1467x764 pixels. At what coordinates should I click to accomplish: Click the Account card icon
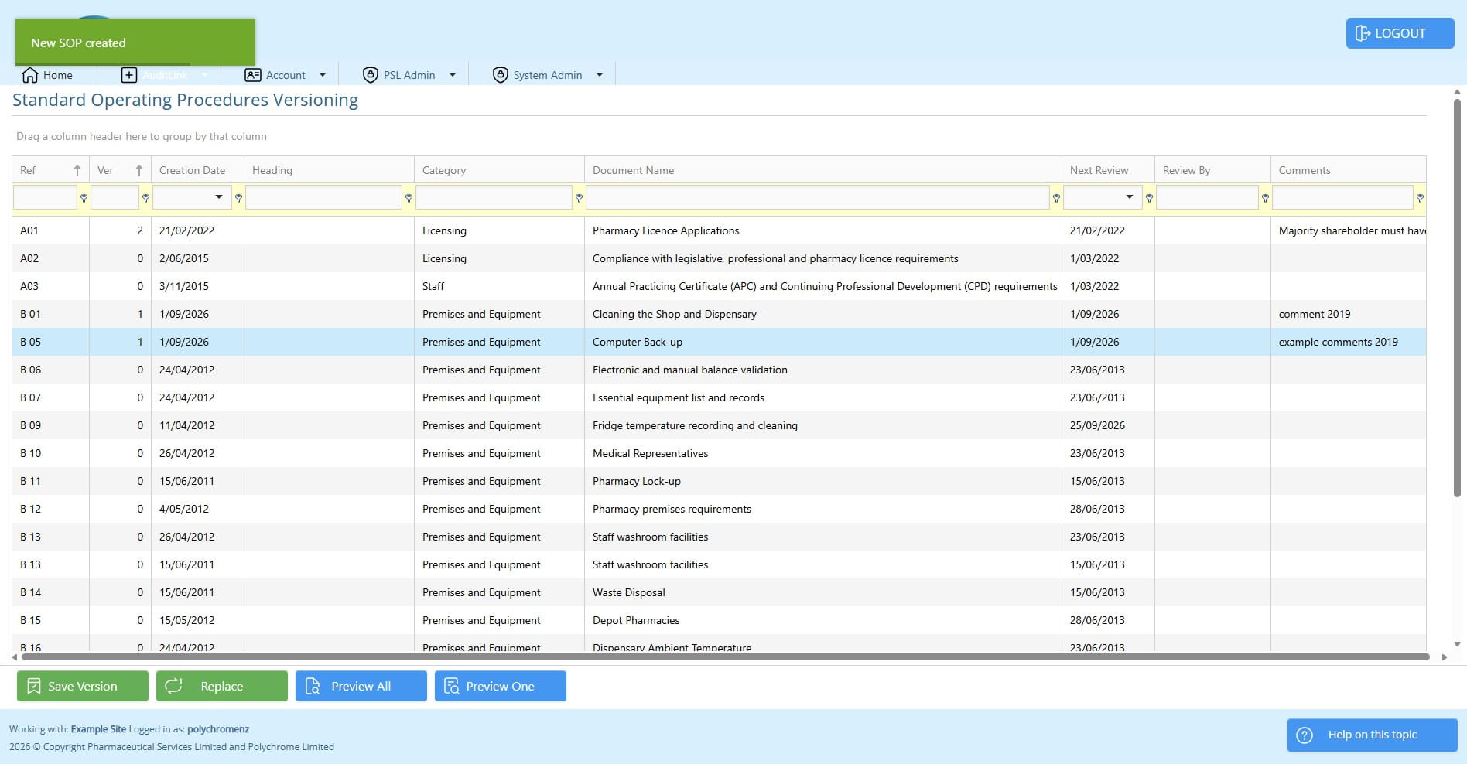pos(252,75)
